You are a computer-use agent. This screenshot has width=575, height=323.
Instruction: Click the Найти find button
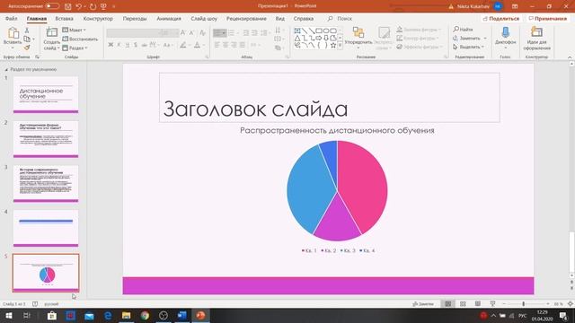(464, 30)
